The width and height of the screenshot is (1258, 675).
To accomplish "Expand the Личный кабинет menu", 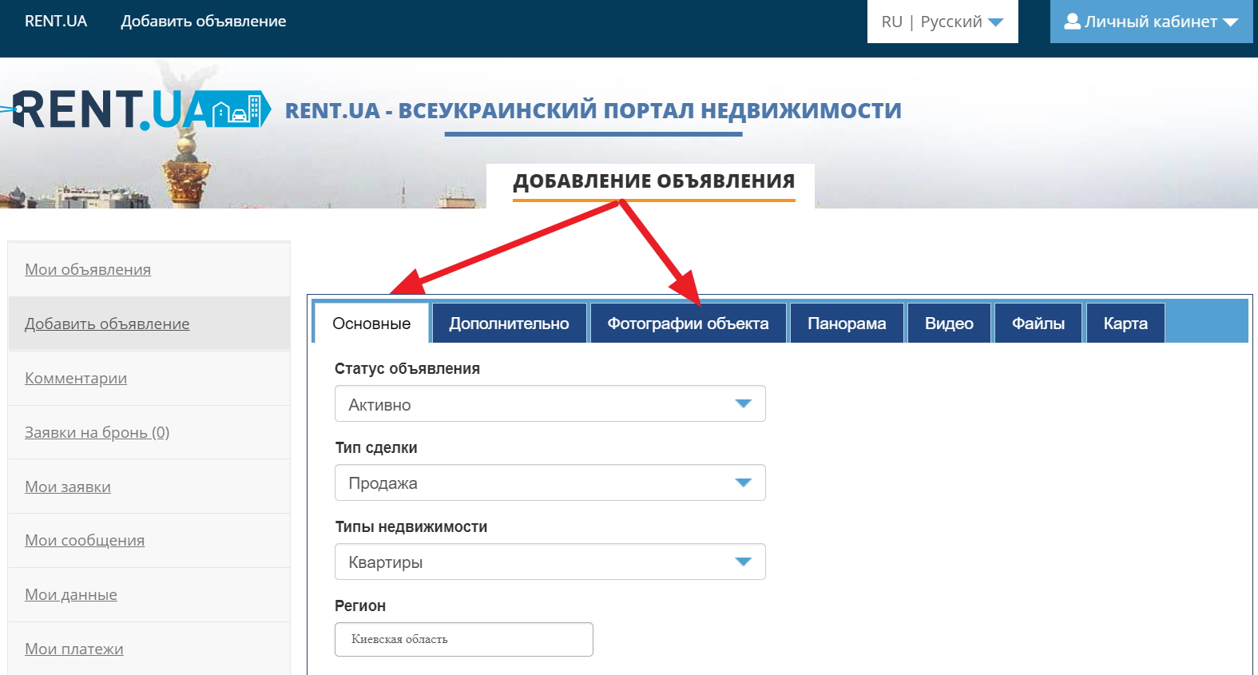I will coord(1150,22).
